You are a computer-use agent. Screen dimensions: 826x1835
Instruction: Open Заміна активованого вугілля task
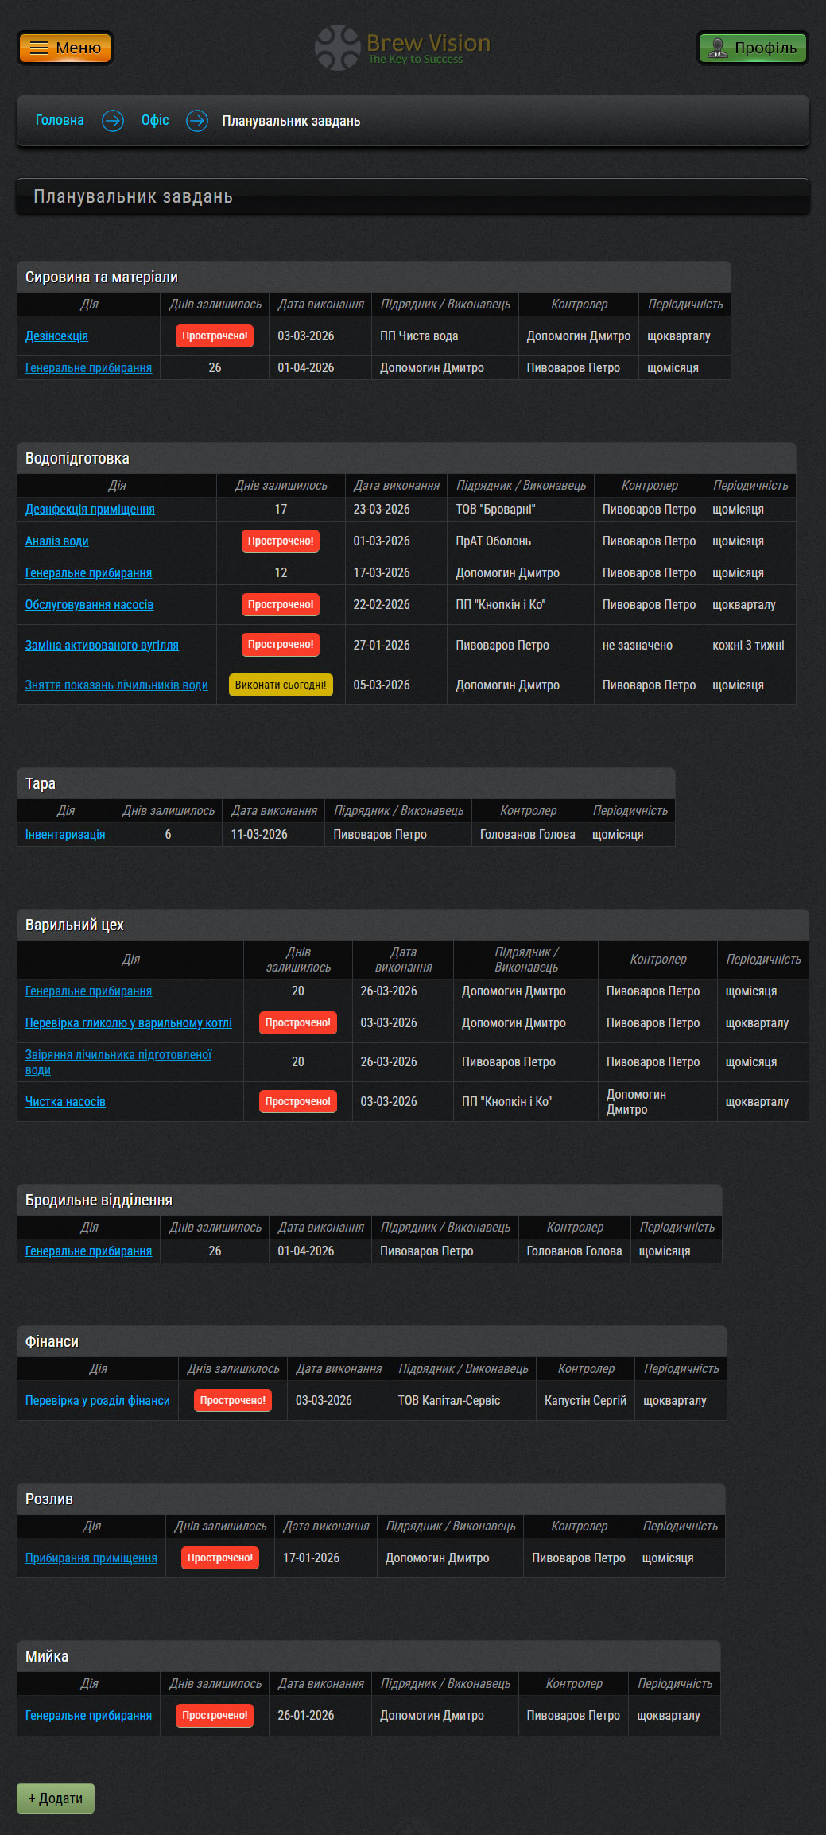tap(102, 646)
